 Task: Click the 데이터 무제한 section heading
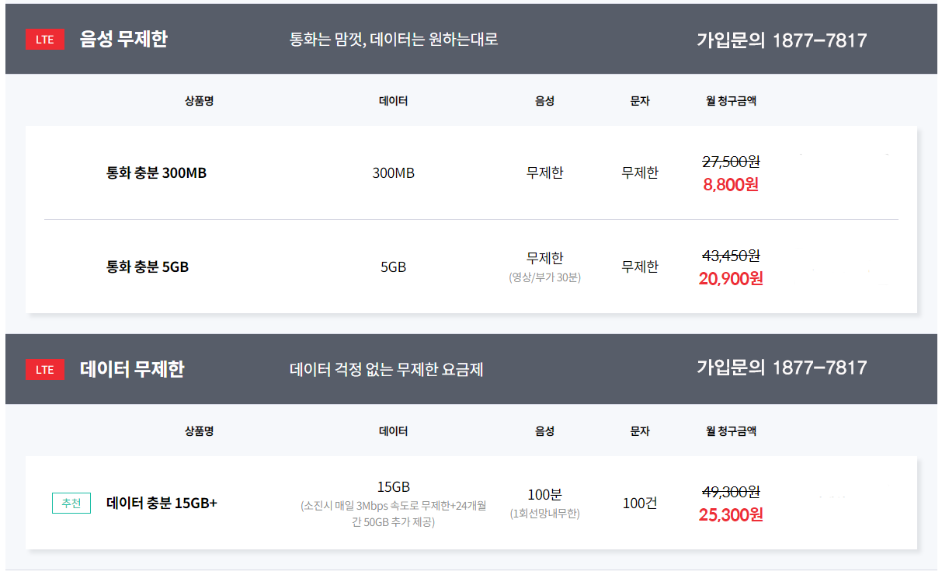click(132, 369)
